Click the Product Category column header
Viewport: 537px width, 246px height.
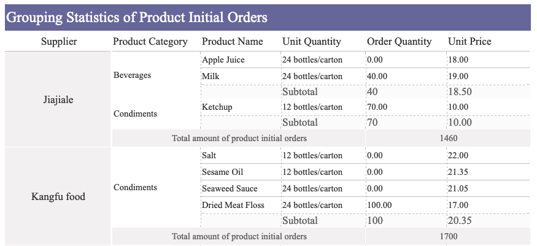click(150, 41)
